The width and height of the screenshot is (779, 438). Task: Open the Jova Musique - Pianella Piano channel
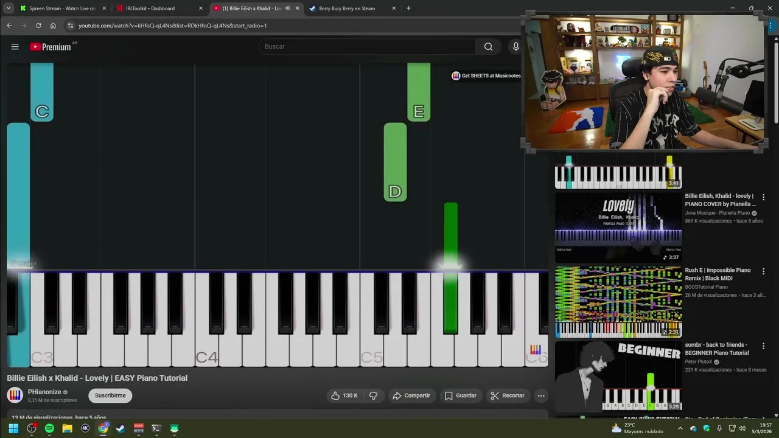(x=718, y=213)
